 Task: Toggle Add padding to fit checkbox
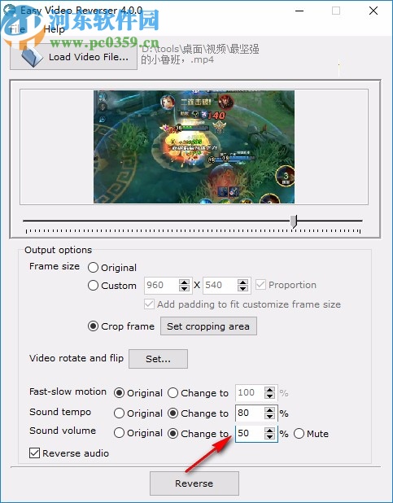[x=242, y=304]
